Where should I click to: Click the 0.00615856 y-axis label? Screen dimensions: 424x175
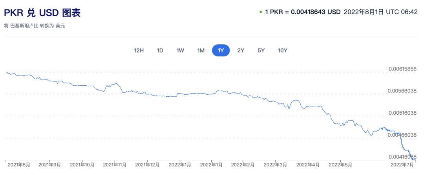point(402,69)
